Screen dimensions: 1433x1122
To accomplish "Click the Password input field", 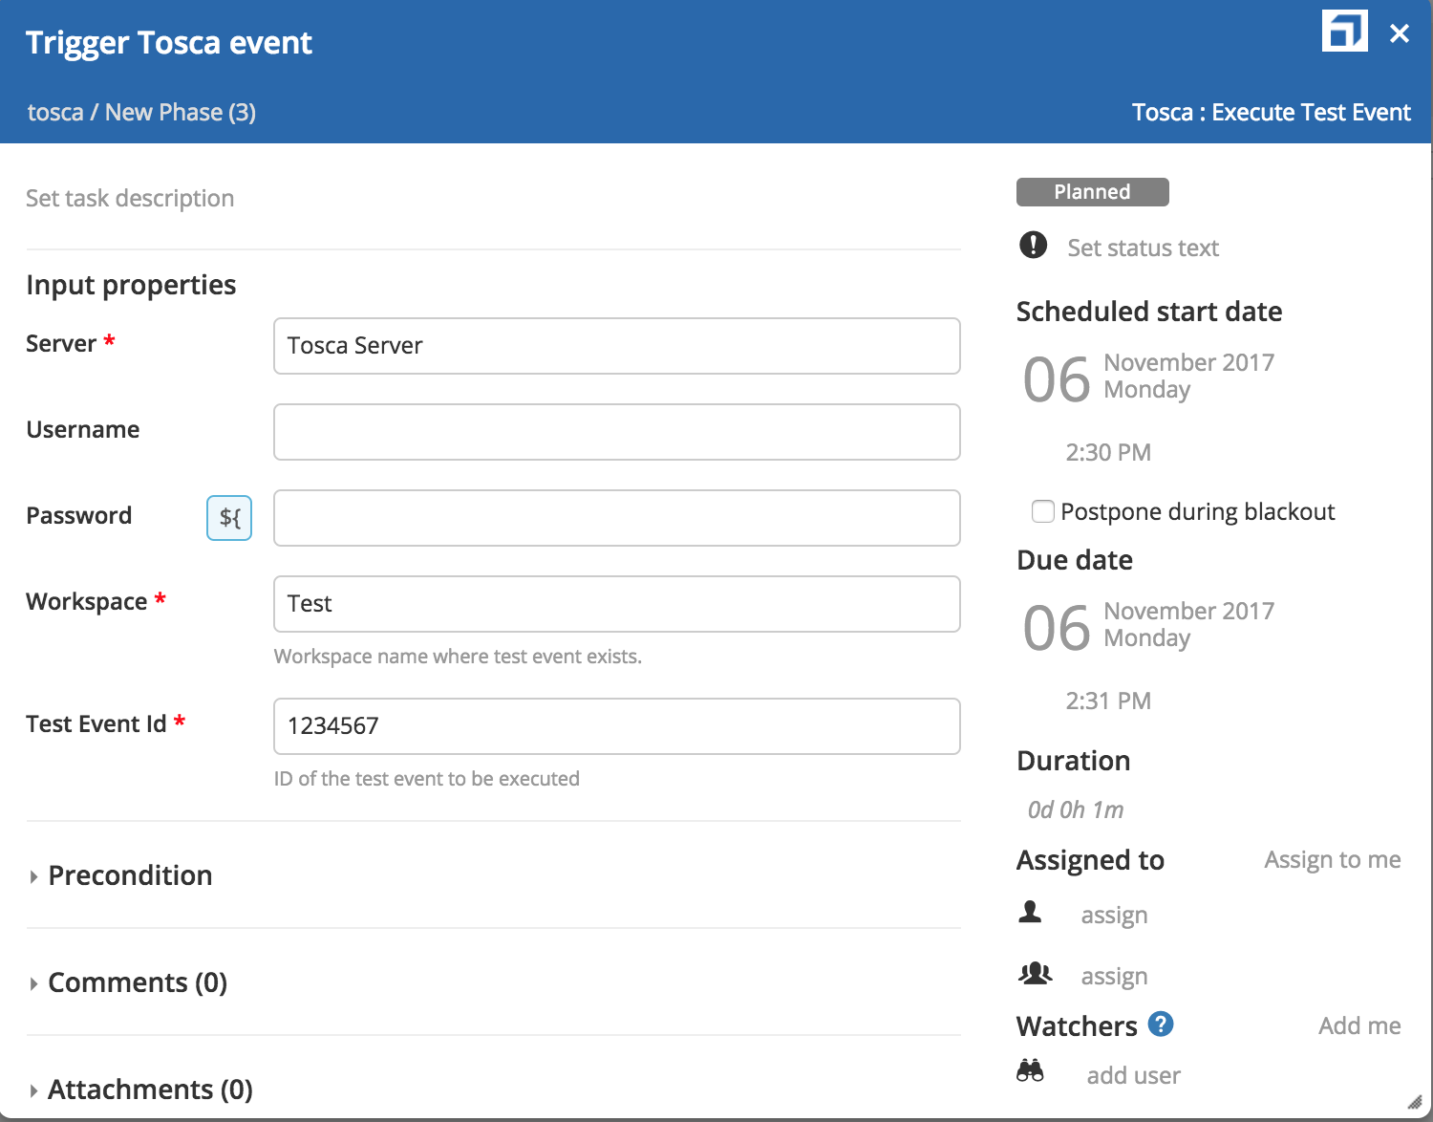I will [617, 518].
